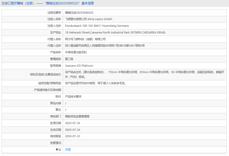Click the Haharash Street production address
The height and width of the screenshot is (156, 229).
[115, 32]
